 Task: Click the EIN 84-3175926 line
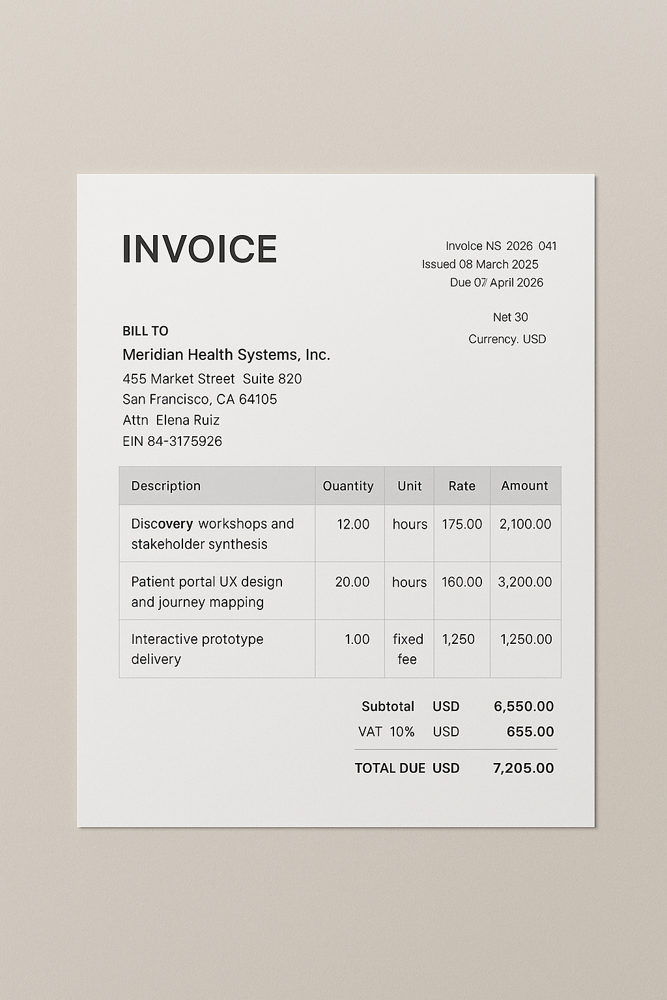(x=173, y=441)
